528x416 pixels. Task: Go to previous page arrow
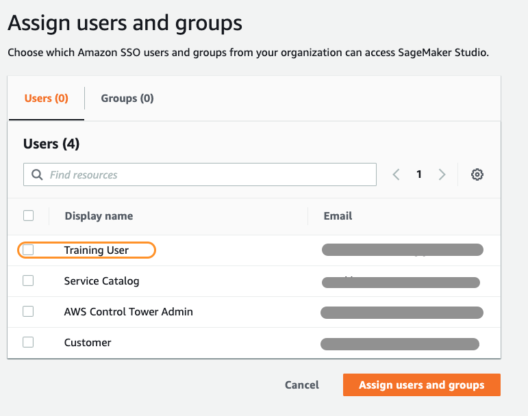(x=397, y=174)
